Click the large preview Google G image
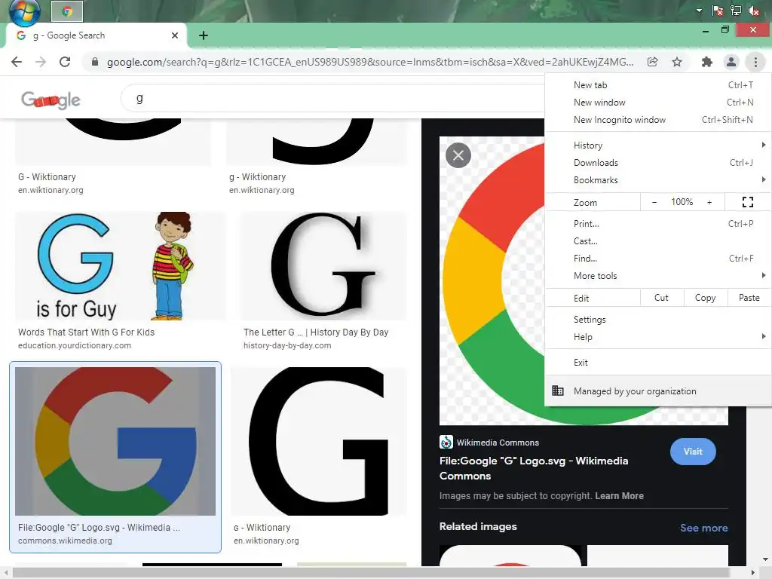 pyautogui.click(x=492, y=280)
